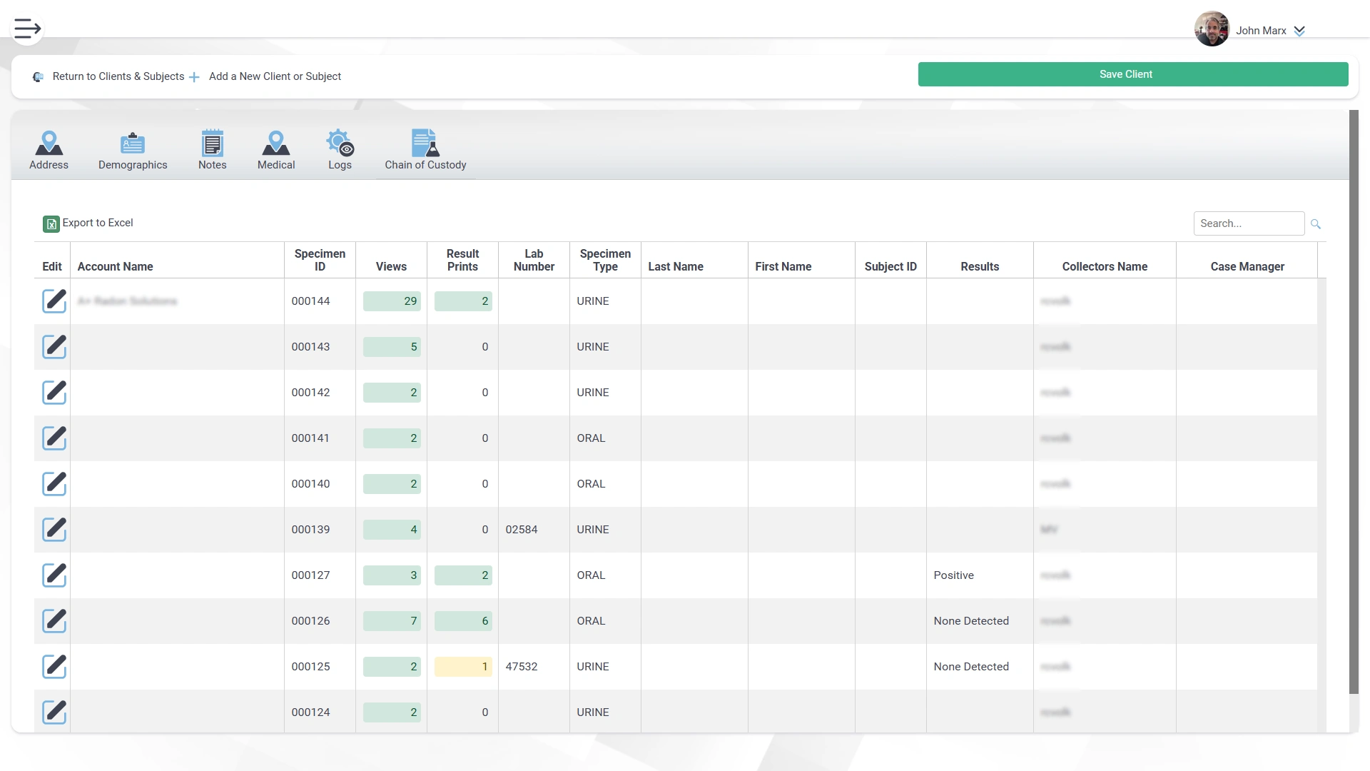Edit specimen 000140 record
This screenshot has width=1370, height=771.
pyautogui.click(x=54, y=484)
